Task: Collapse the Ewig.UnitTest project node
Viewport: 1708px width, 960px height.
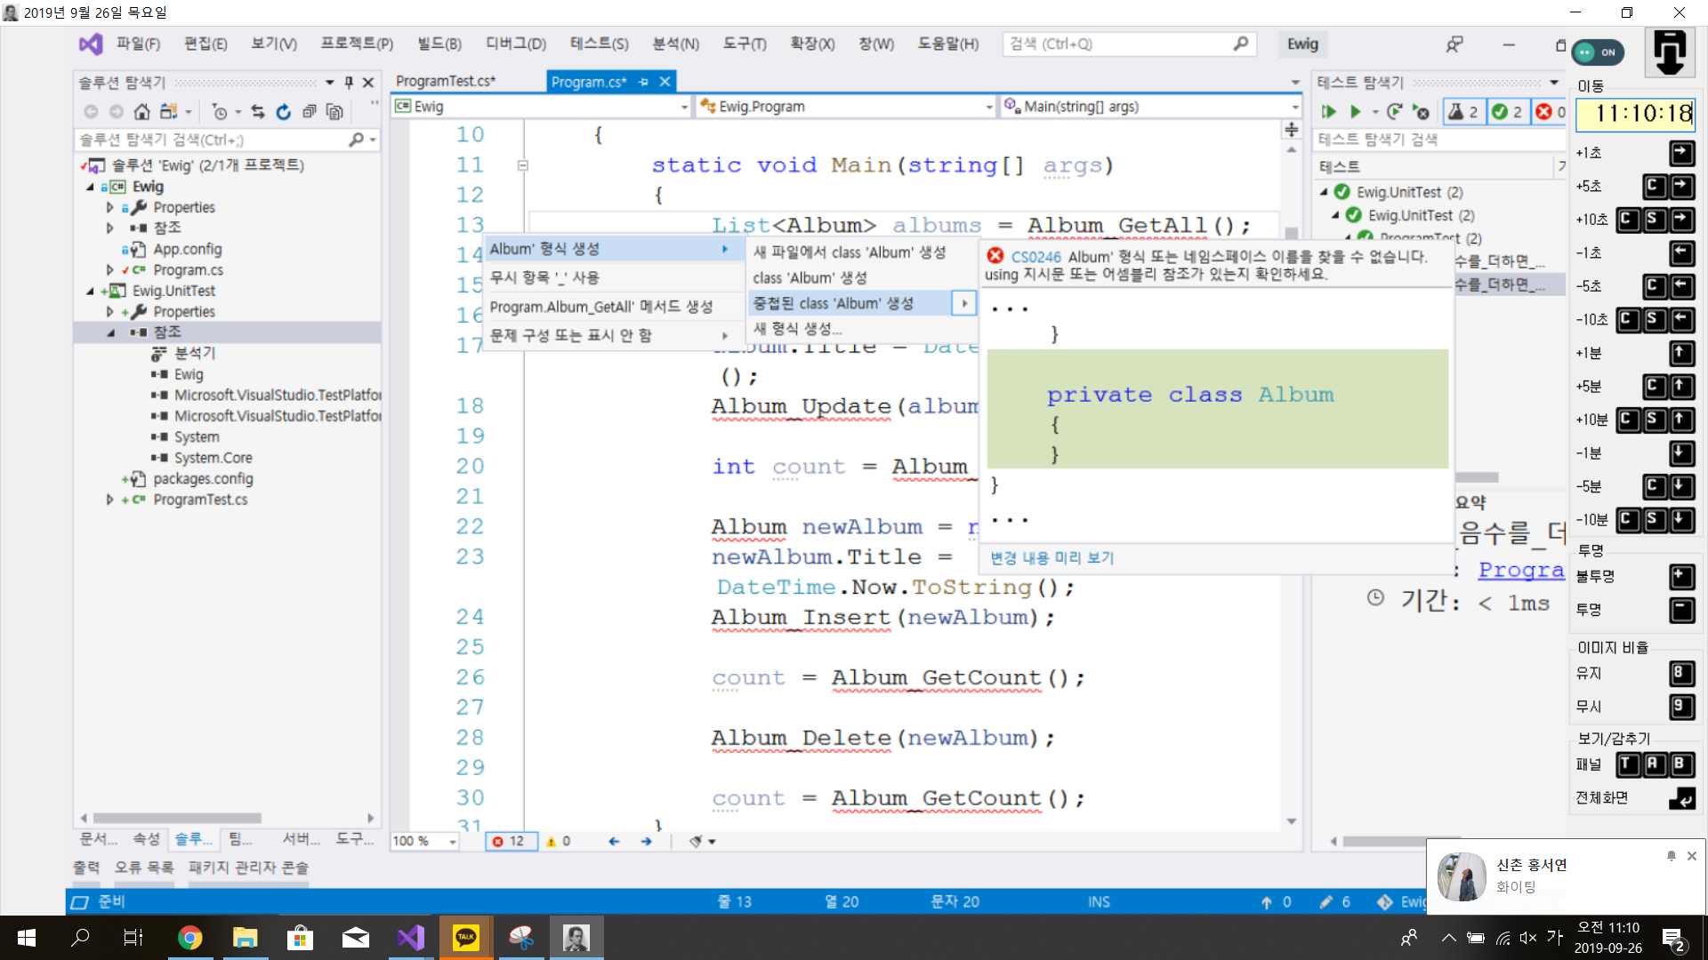Action: coord(90,291)
